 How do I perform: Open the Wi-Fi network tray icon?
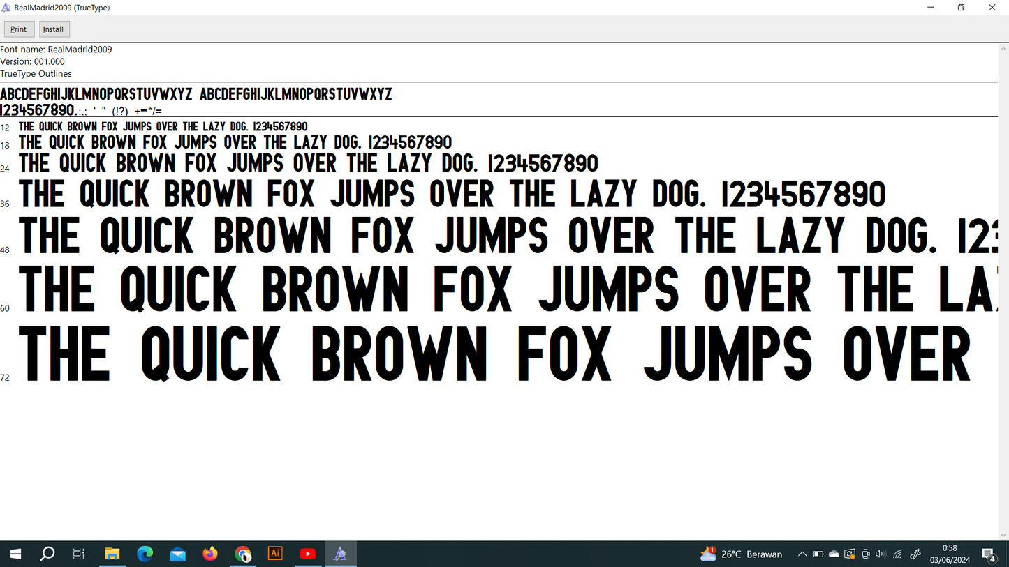pos(898,554)
